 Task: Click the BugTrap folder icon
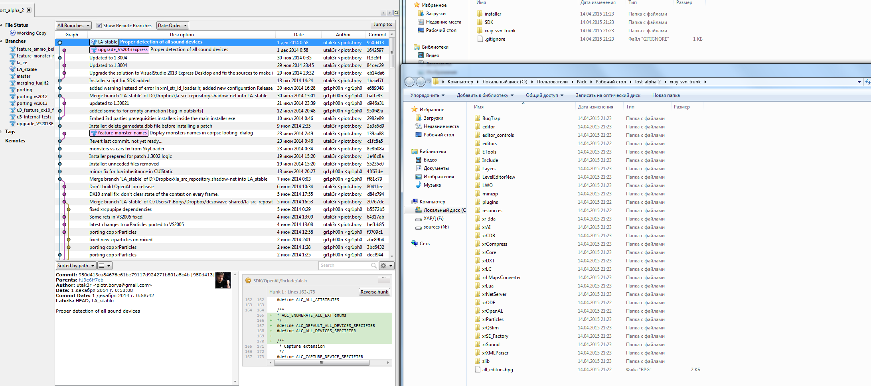(x=478, y=118)
